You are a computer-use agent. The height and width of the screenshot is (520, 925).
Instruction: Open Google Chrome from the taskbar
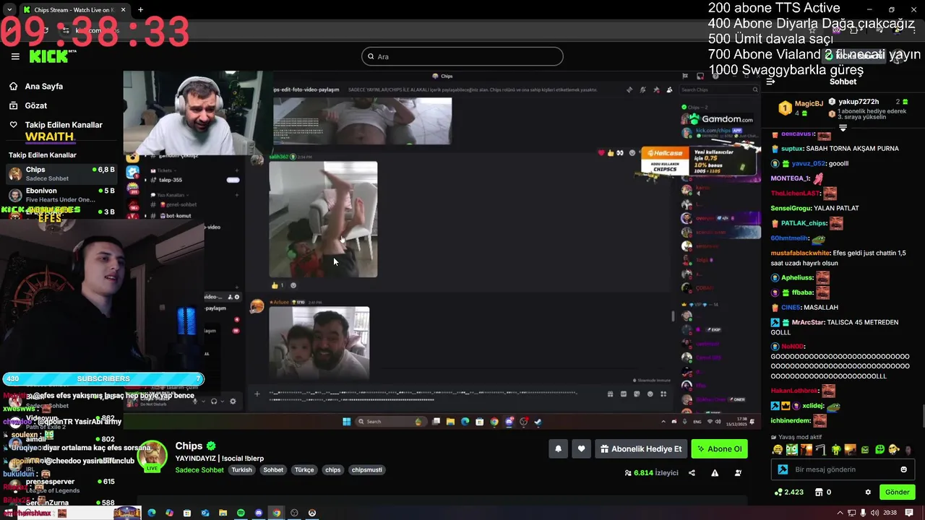click(276, 513)
